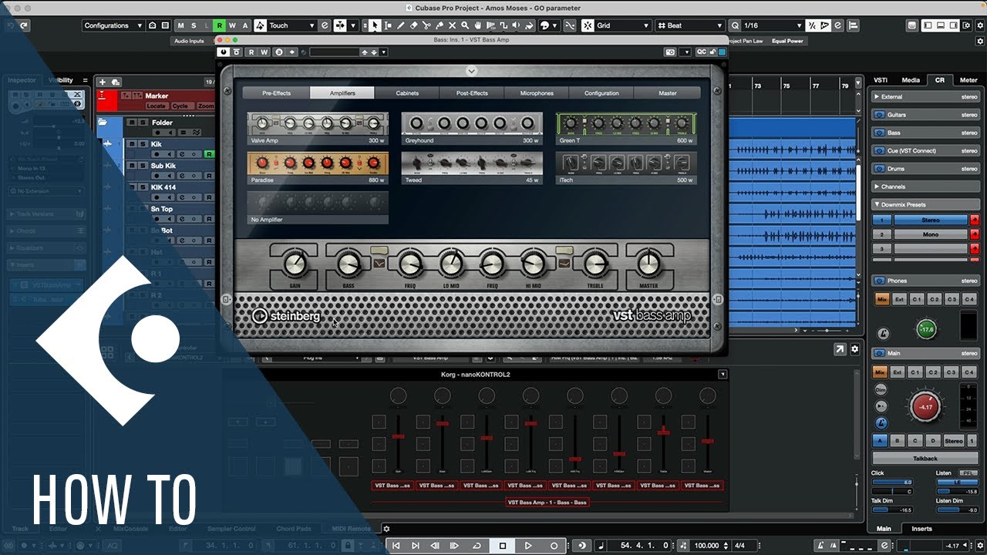The width and height of the screenshot is (987, 555).
Task: Click the MIDI Remote expand arrow icon
Action: [x=840, y=349]
